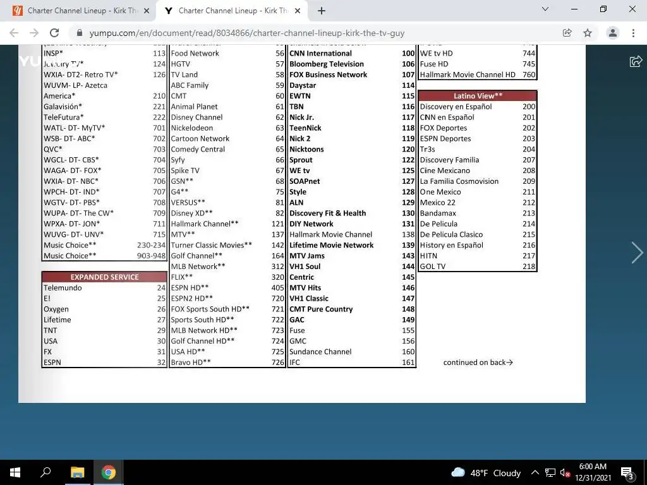Viewport: 647px width, 485px height.
Task: Select the second Charter Channel Lineup tab
Action: click(233, 11)
